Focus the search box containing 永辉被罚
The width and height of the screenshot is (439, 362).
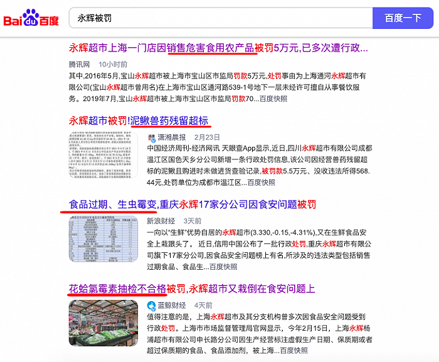point(221,18)
